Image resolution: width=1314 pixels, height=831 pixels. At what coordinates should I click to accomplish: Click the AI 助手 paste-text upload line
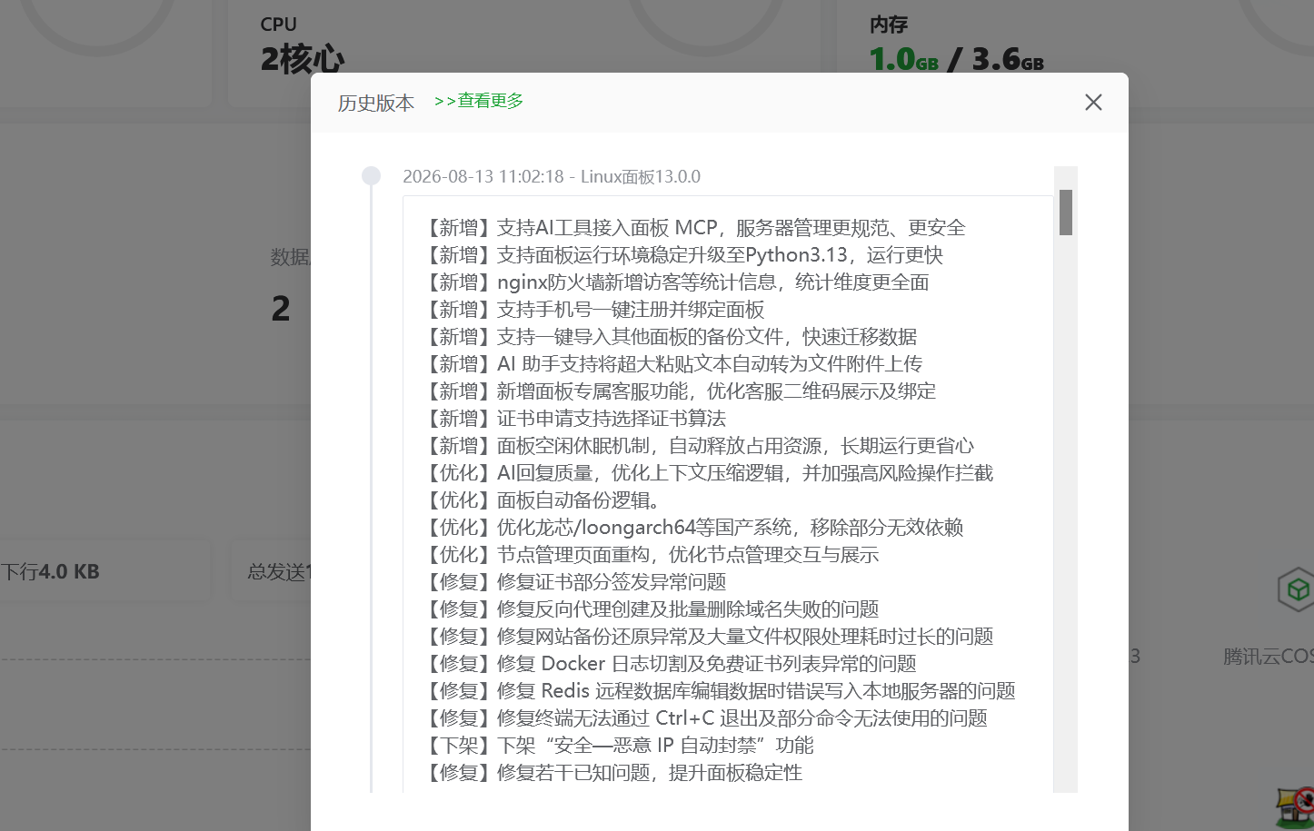click(x=673, y=363)
